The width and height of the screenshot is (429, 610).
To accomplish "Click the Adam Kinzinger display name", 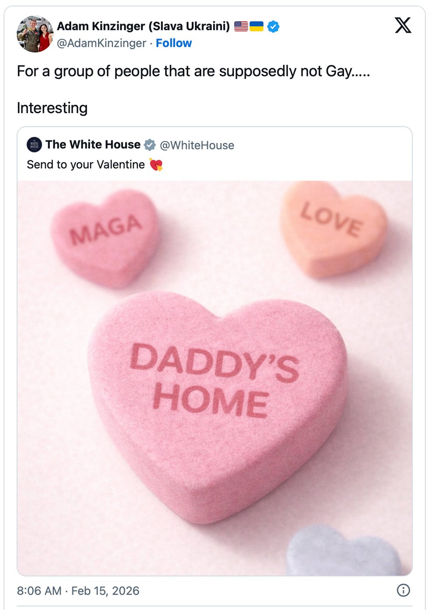I will [x=143, y=26].
